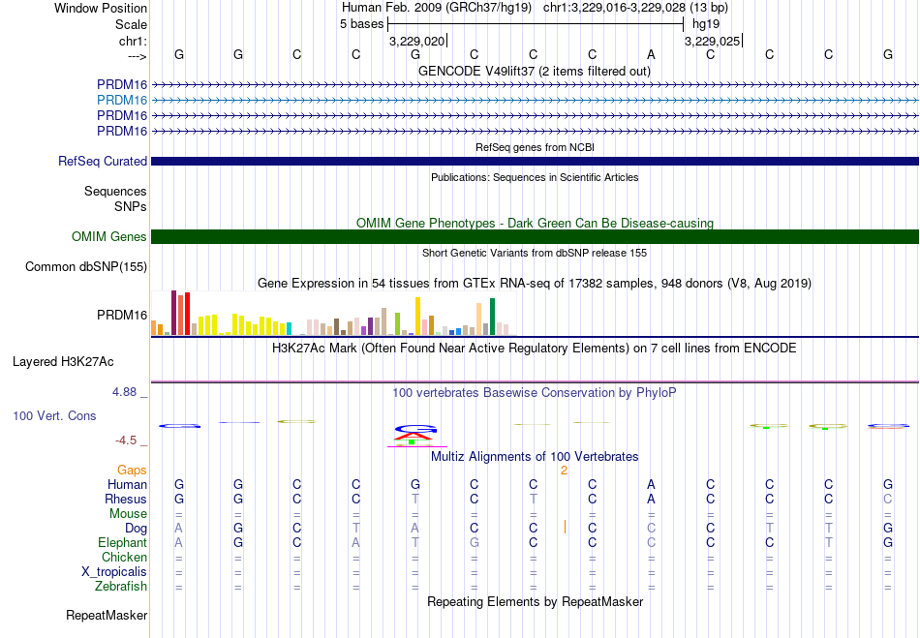
Task: Click the PhyloP Basewise Conservation title
Action: (535, 393)
